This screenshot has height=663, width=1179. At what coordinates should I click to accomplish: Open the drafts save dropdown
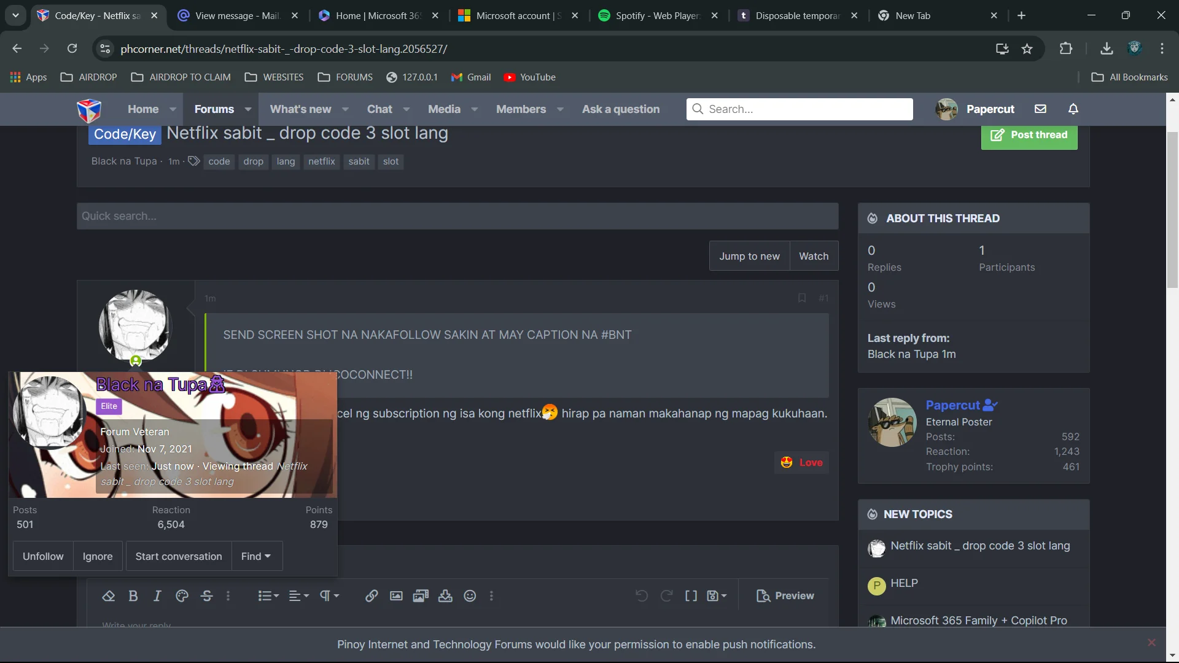point(717,596)
